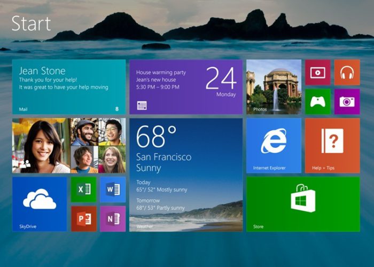Launch the Music headphones tile
This screenshot has height=267, width=374.
[347, 73]
